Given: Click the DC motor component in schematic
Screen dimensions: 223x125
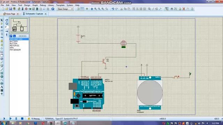Looking at the screenshot, I should [123, 43].
